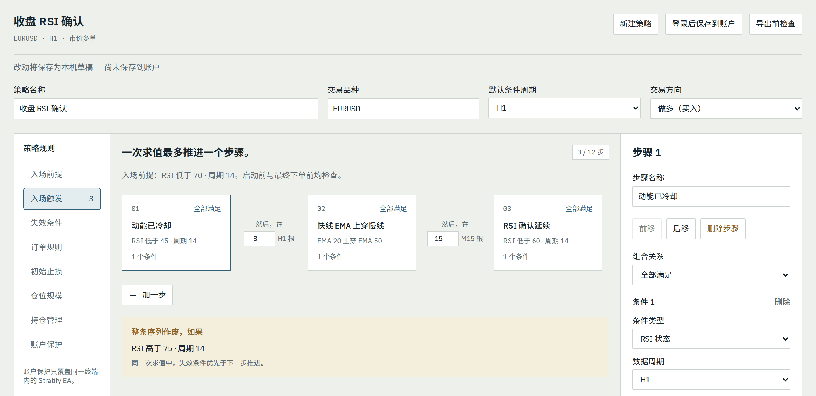Edit the 步骤名称 field

(x=711, y=196)
